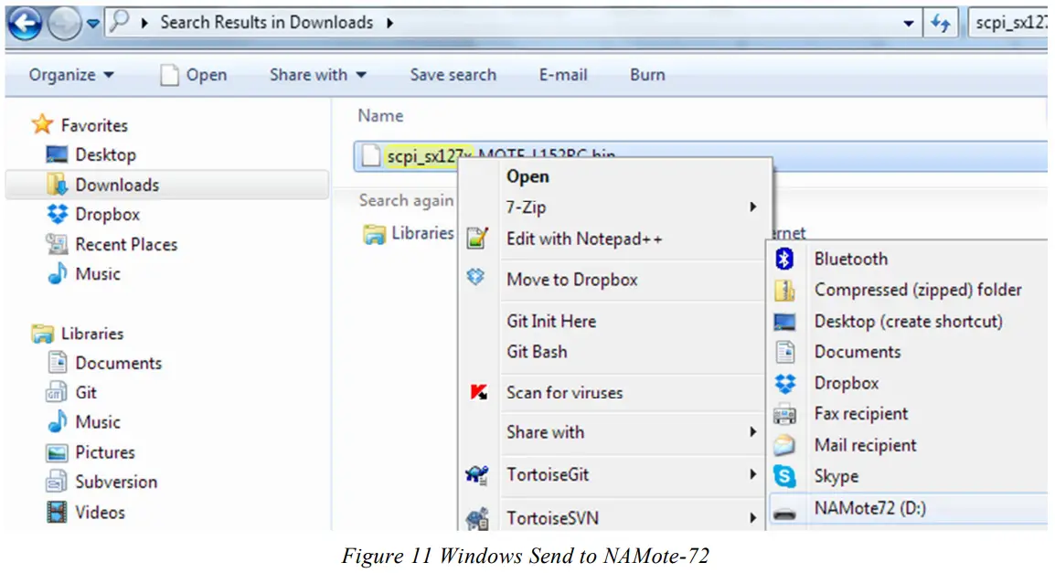1055x573 pixels.
Task: Expand the 7-Zip submenu arrow
Action: [x=752, y=207]
